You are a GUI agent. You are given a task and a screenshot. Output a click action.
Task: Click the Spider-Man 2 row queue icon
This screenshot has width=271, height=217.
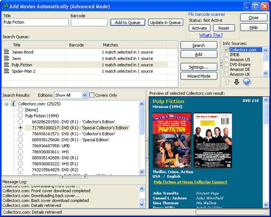coord(6,71)
